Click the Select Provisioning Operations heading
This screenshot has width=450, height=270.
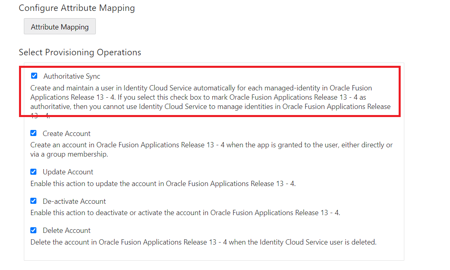tap(80, 52)
